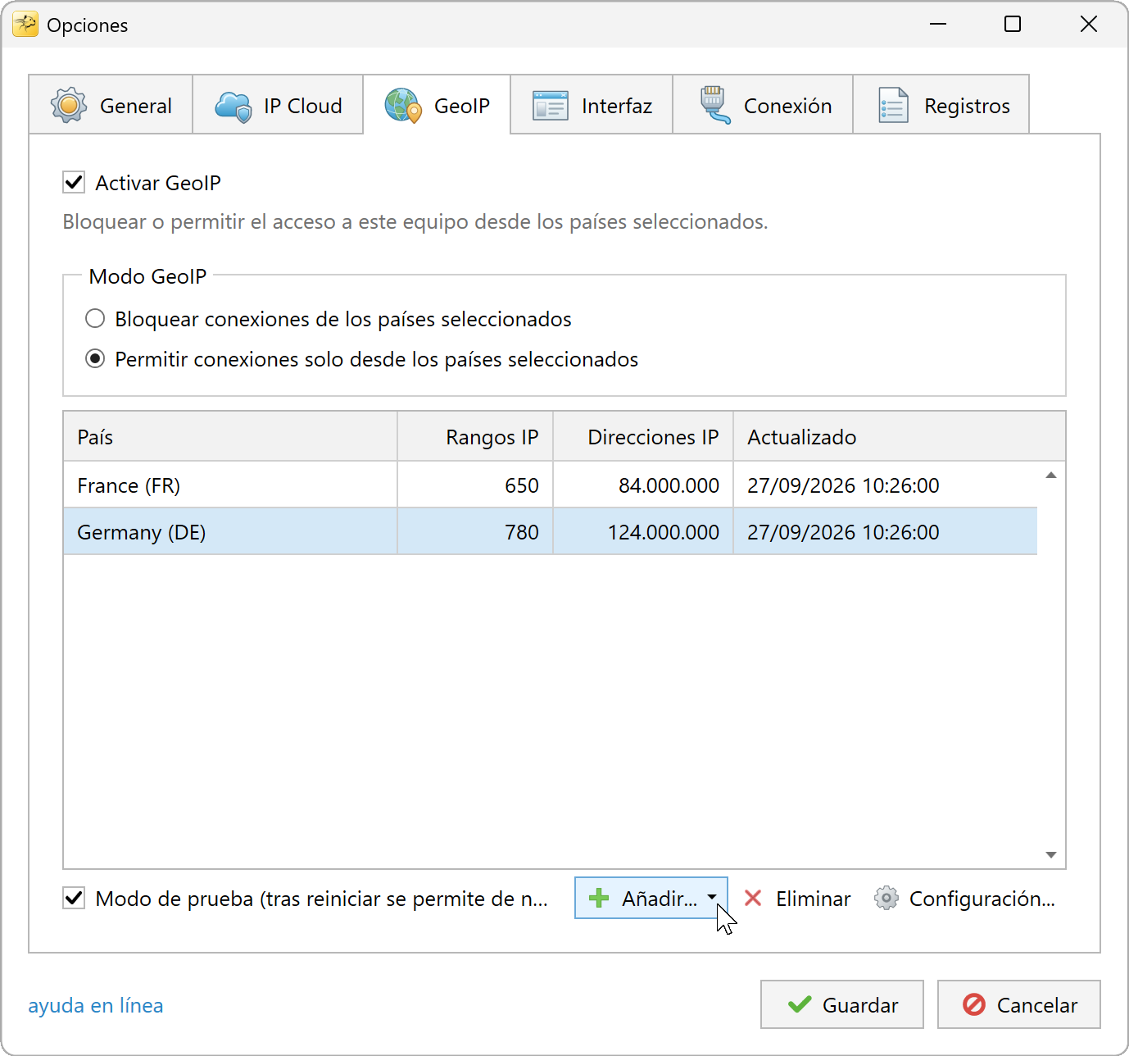Screen dimensions: 1129x1056
Task: Click the green plus Añadir icon
Action: pos(599,899)
